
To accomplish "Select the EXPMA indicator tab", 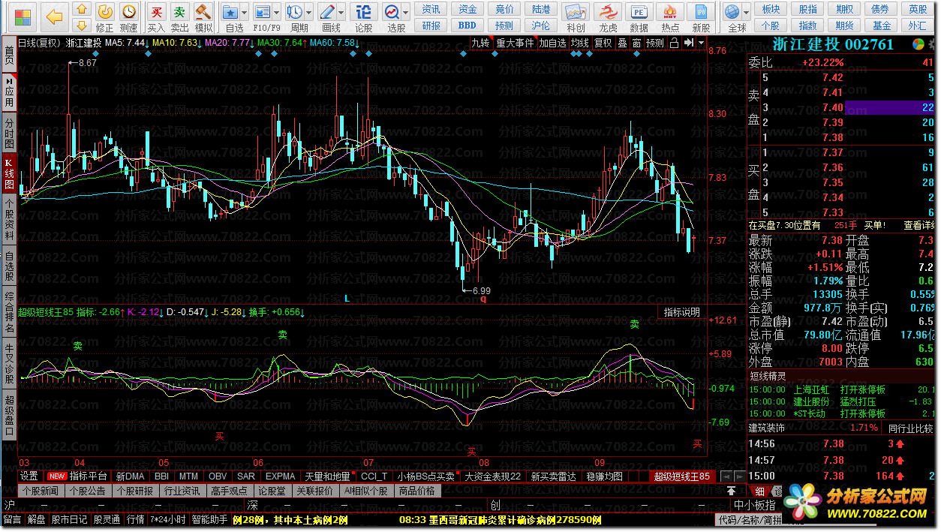I will [279, 476].
